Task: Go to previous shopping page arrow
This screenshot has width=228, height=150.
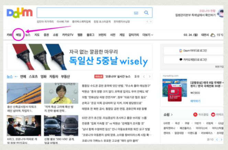Action: pyautogui.click(x=217, y=140)
